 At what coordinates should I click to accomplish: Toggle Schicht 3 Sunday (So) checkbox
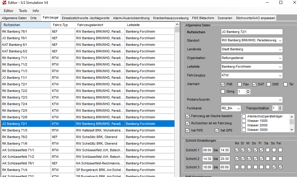tap(274, 167)
